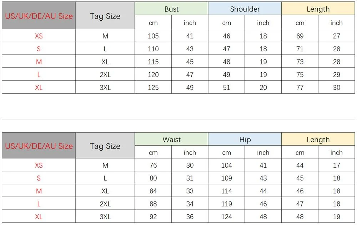Click top table US/UK/DE/AU Size header
357x225 pixels.
pos(39,16)
